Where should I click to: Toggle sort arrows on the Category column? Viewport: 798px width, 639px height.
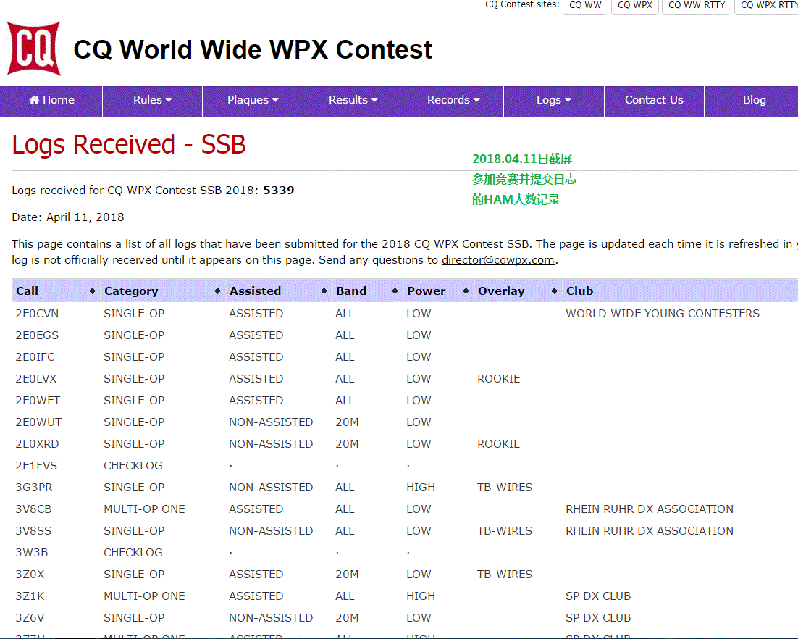(217, 291)
